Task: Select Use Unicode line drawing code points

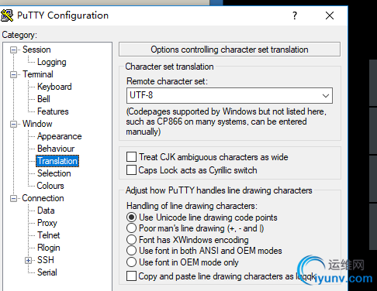Action: pos(131,217)
